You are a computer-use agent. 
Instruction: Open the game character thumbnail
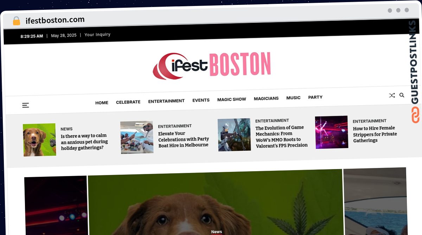click(234, 135)
